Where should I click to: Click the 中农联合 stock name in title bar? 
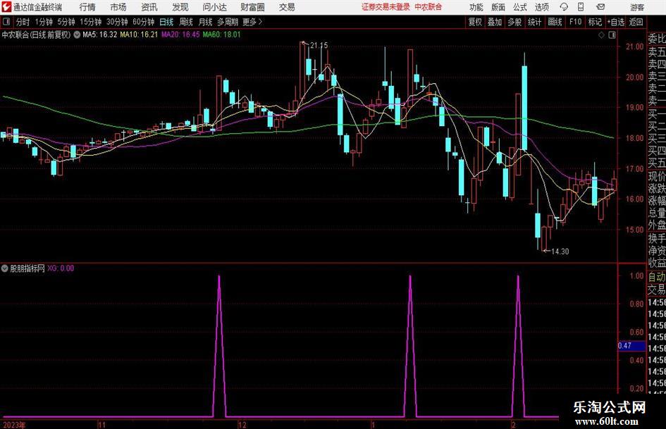428,7
